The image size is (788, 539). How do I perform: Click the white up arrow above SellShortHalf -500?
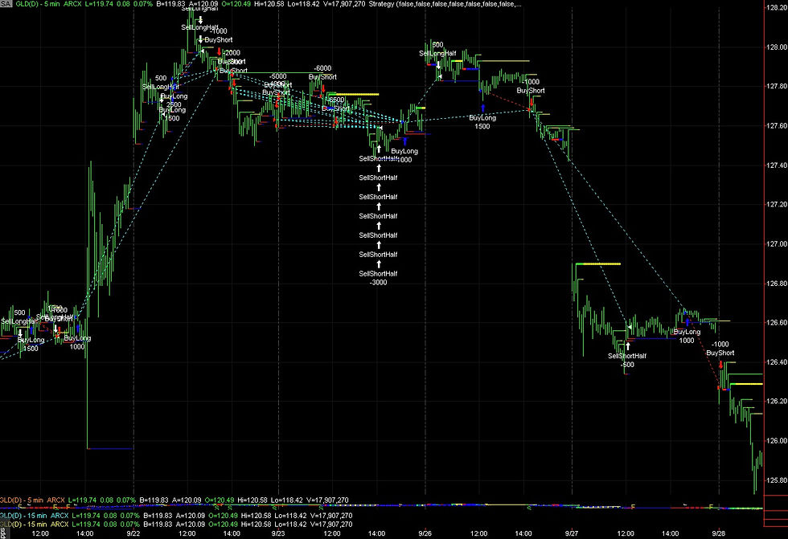[x=628, y=346]
